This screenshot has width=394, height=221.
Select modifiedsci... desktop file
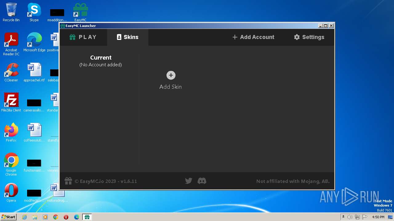34,195
